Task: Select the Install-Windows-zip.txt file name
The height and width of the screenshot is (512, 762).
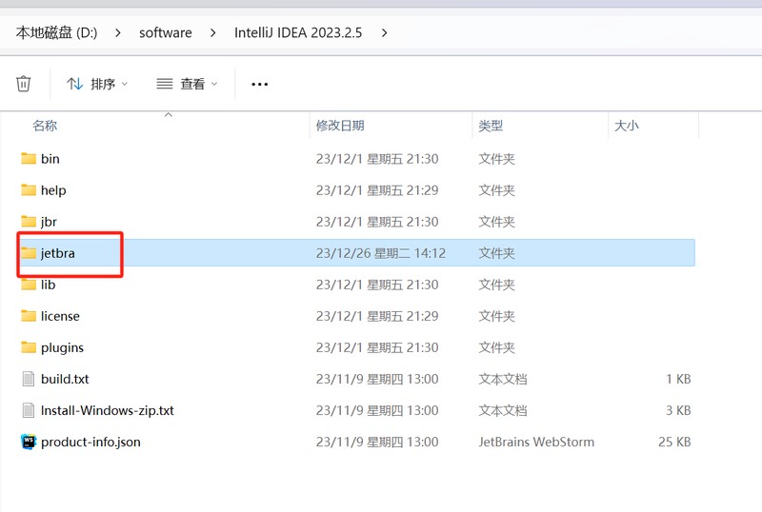Action: coord(108,410)
